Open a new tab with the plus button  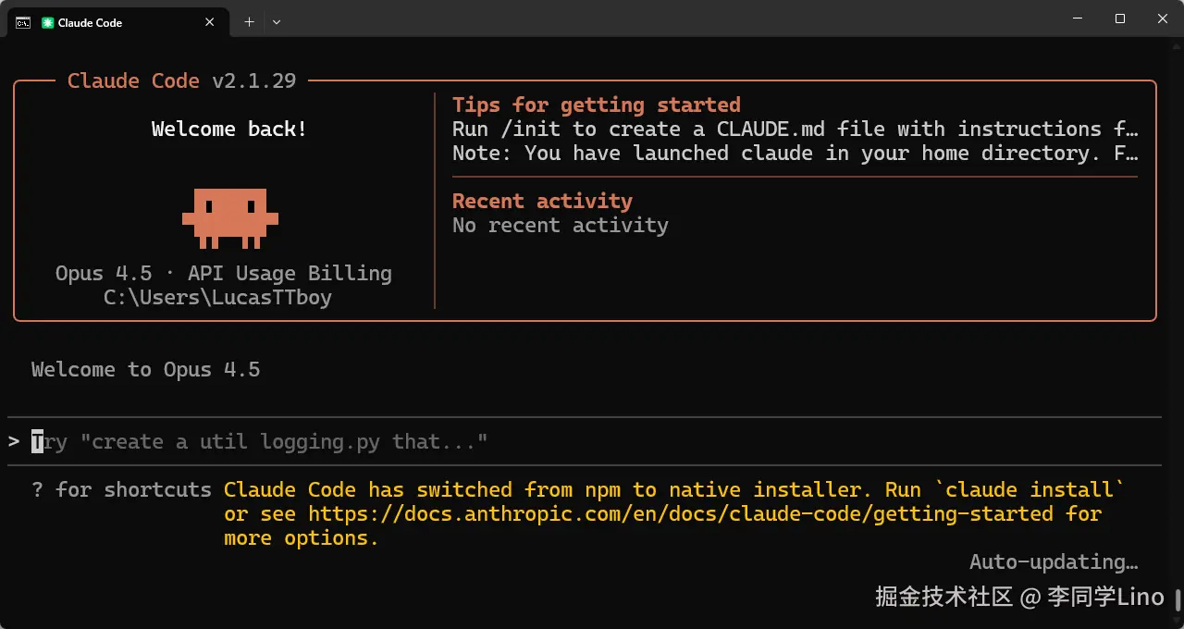tap(249, 22)
